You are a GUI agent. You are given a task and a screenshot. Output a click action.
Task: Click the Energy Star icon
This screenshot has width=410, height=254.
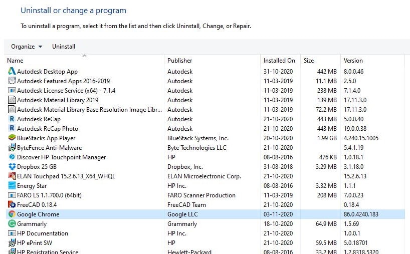(x=12, y=185)
